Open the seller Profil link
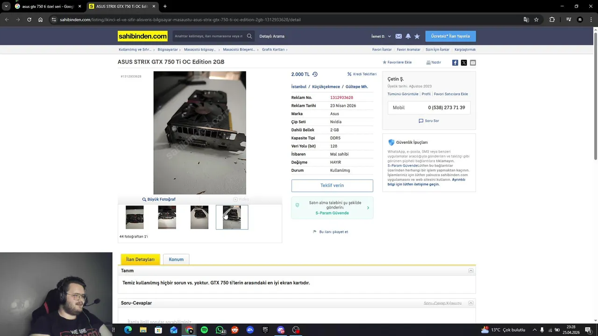Screen dimensions: 598x336 coord(426,94)
